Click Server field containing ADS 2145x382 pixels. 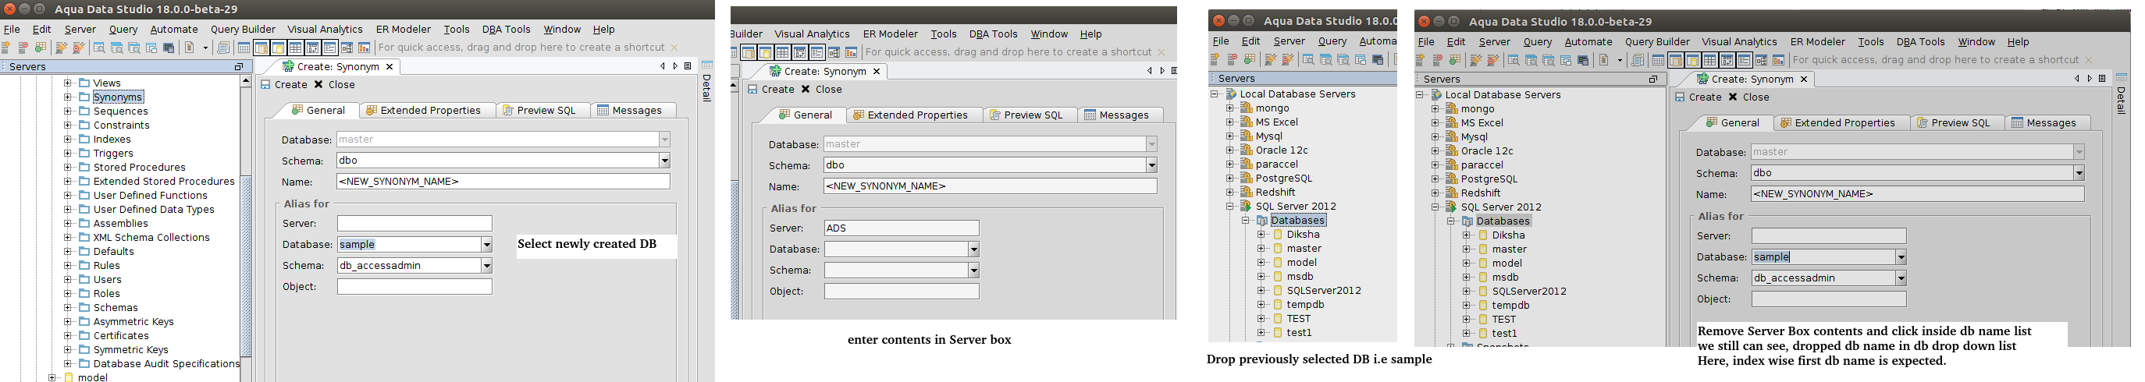coord(901,228)
